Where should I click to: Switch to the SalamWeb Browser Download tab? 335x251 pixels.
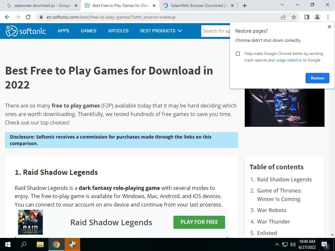tap(198, 6)
